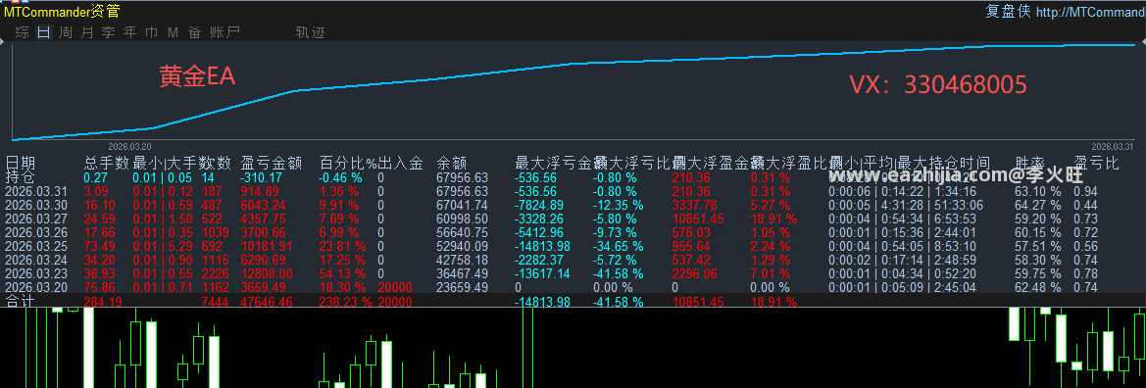
Task: Open the 备 notes tab
Action: pyautogui.click(x=194, y=32)
